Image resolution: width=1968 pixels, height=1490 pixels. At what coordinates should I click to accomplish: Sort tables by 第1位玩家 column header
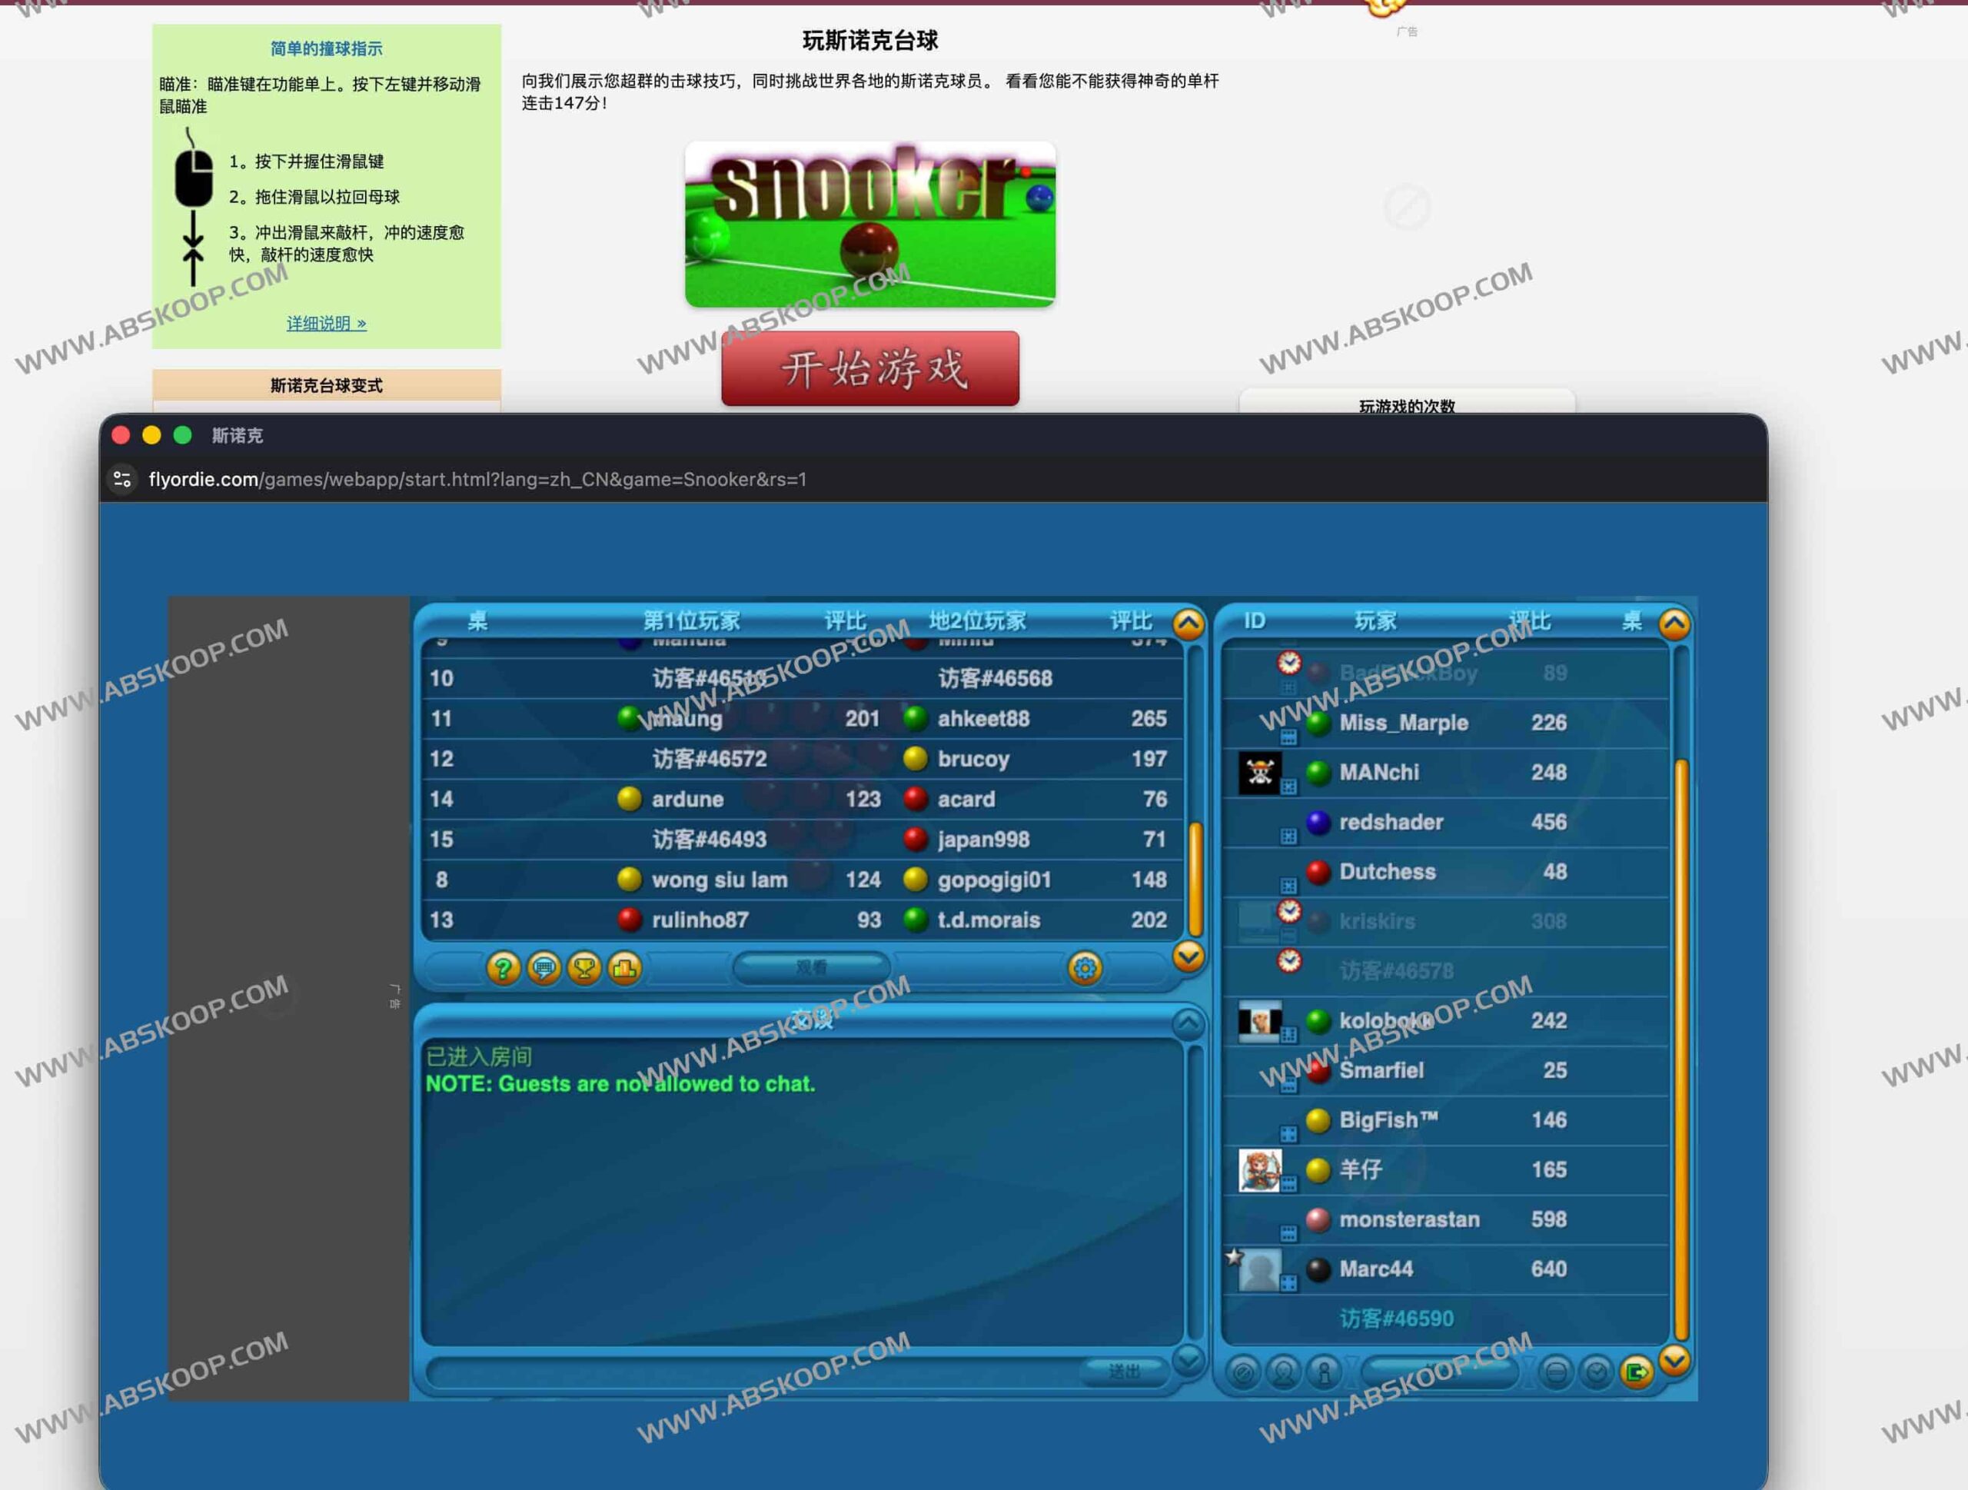point(691,621)
